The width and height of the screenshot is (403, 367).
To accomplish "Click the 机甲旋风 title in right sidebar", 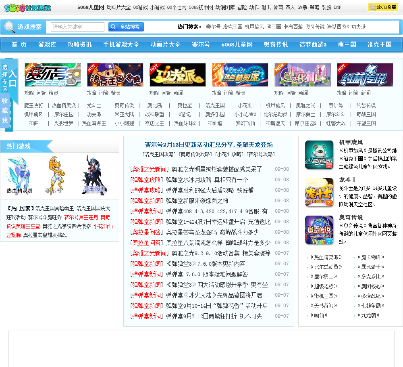I will point(351,142).
